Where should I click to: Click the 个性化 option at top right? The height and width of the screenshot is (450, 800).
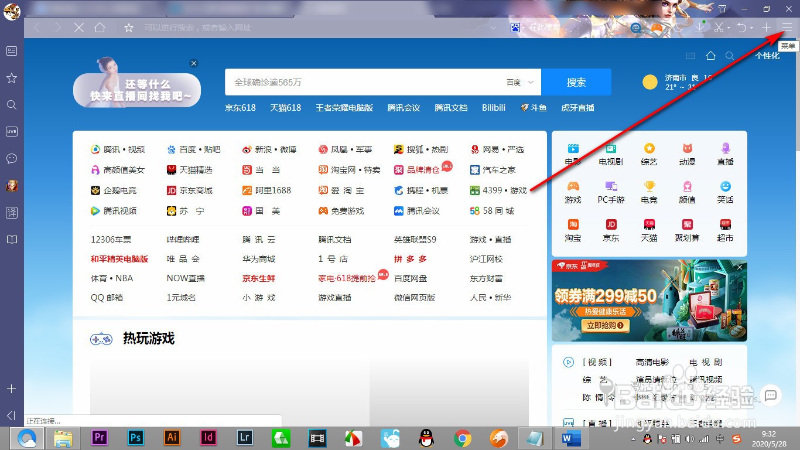click(767, 55)
